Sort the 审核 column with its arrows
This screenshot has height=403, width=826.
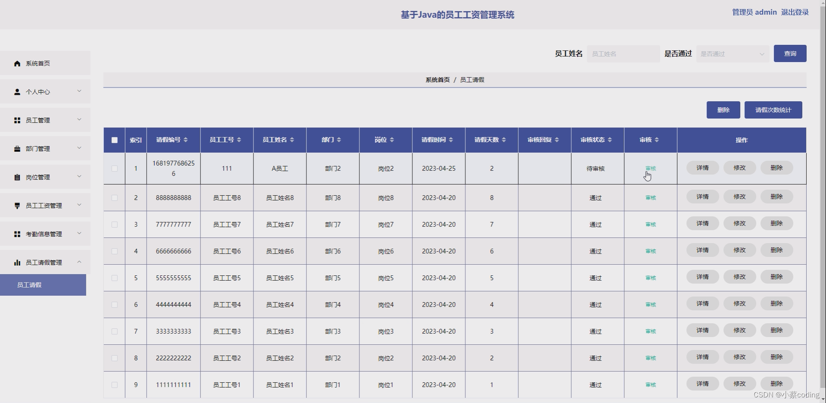pos(657,140)
